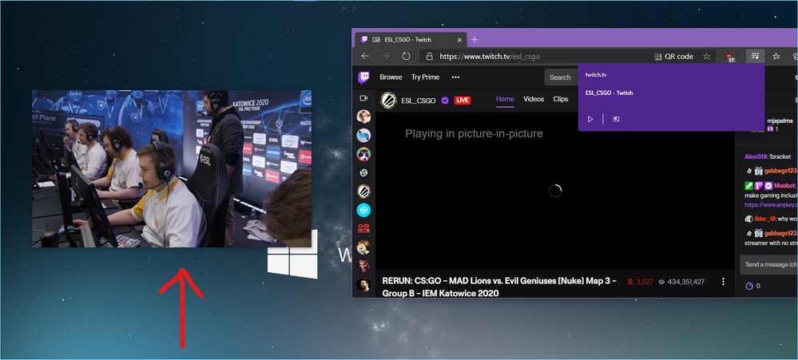
Task: Click the picture-in-picture floating video window
Action: click(x=172, y=168)
